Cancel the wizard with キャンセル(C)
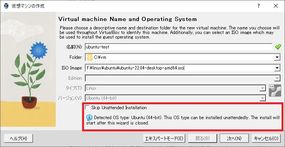 coord(266,139)
